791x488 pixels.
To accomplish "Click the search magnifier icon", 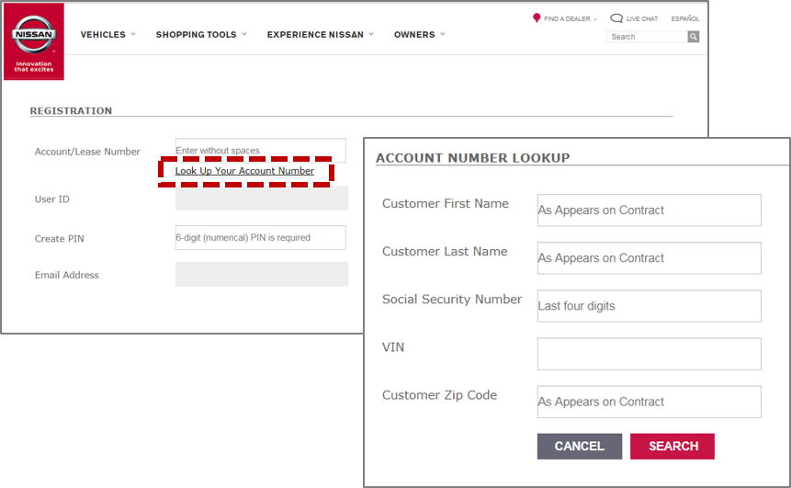I will (694, 37).
